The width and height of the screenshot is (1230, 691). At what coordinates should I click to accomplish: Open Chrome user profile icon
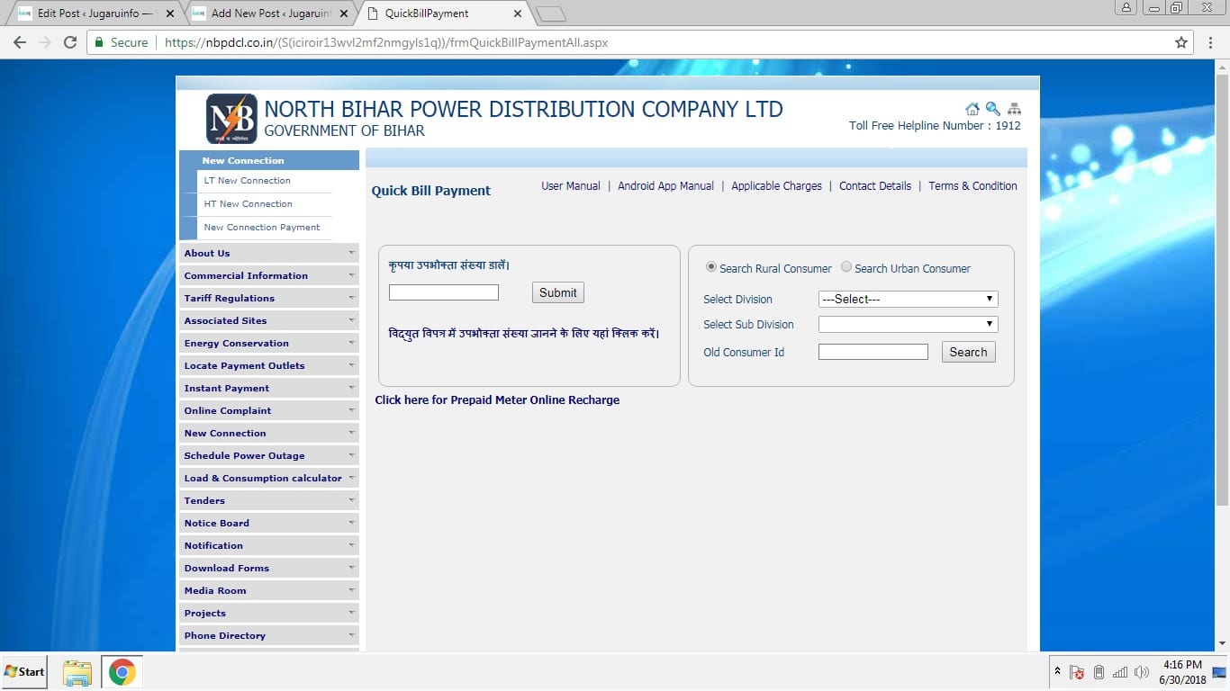(x=1126, y=8)
